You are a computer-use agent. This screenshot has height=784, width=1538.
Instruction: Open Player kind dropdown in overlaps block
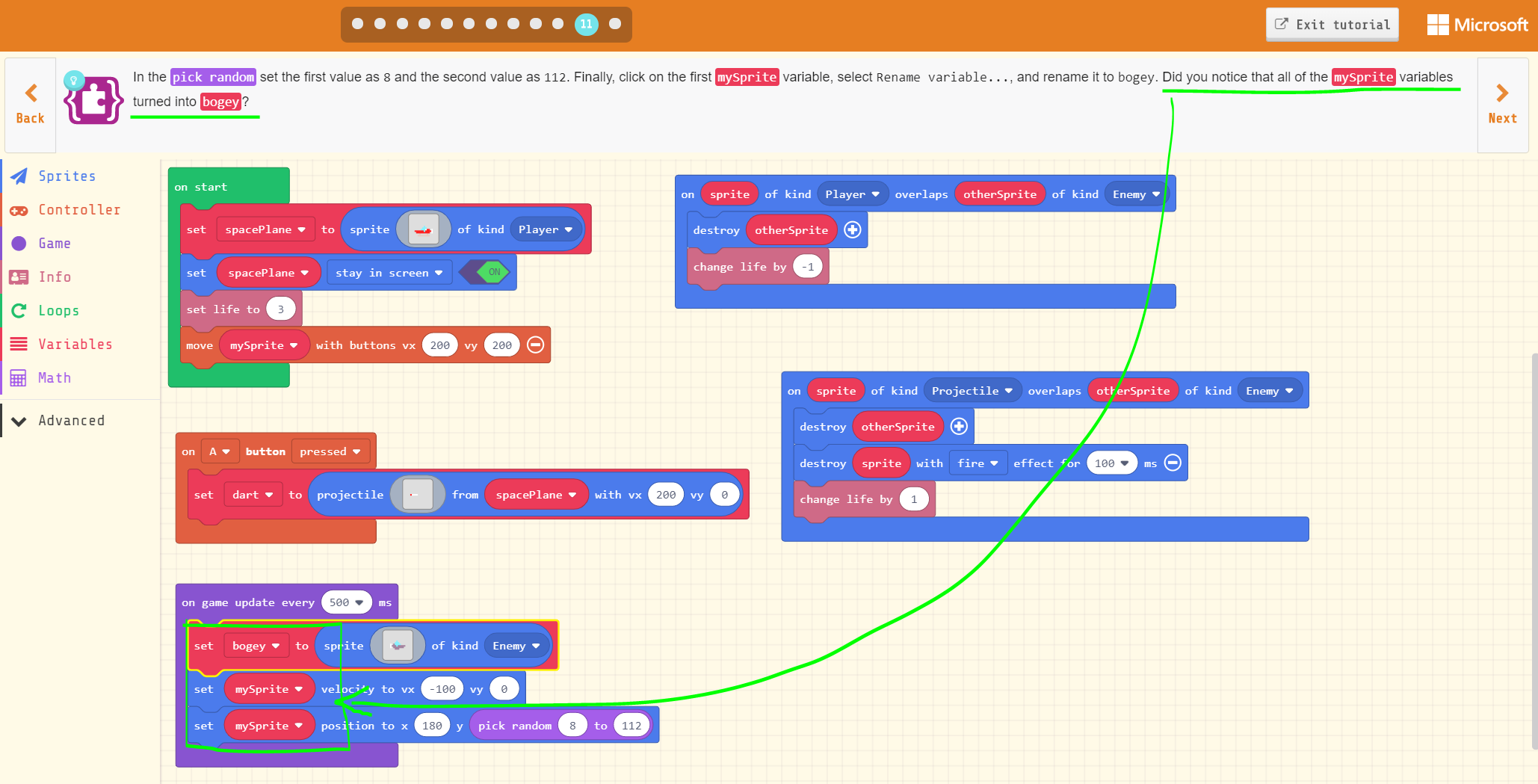click(852, 194)
